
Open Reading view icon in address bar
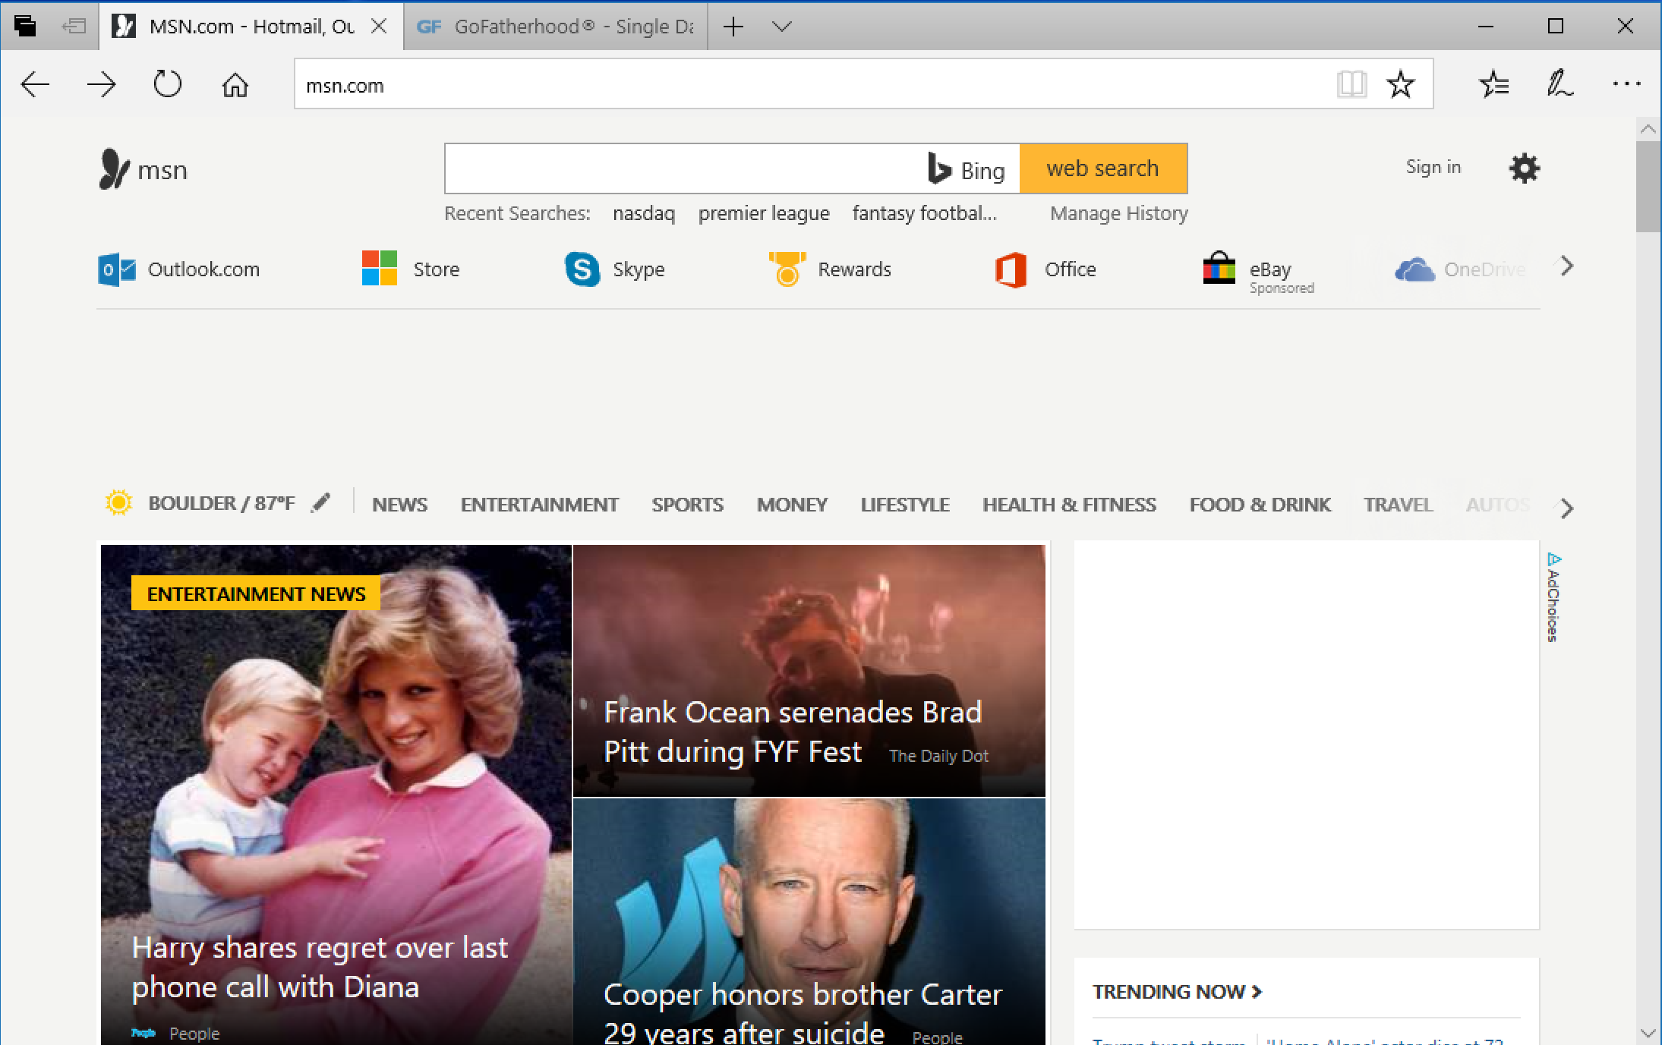[x=1351, y=84]
